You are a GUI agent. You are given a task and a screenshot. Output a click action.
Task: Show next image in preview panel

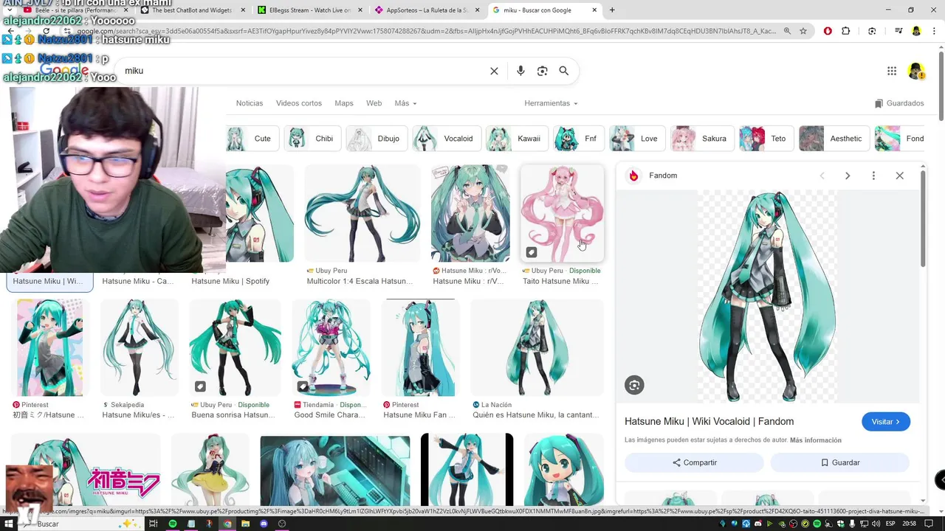click(x=848, y=176)
